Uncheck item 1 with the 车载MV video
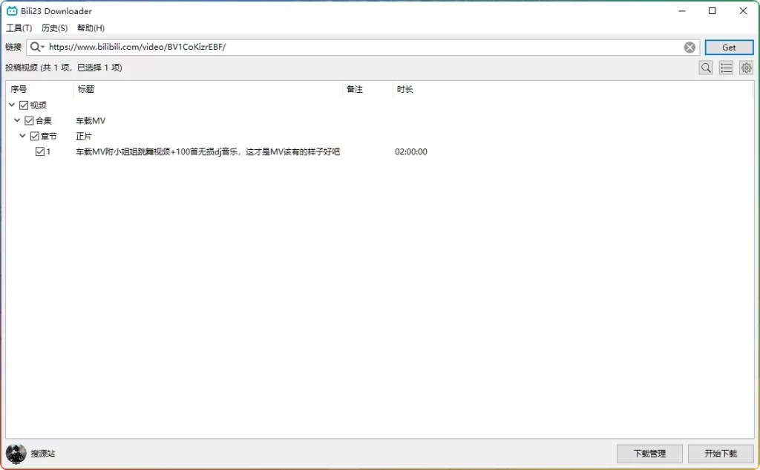 pyautogui.click(x=41, y=151)
